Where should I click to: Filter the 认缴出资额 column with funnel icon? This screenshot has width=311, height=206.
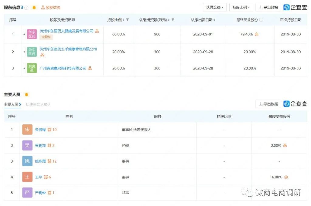173,20
